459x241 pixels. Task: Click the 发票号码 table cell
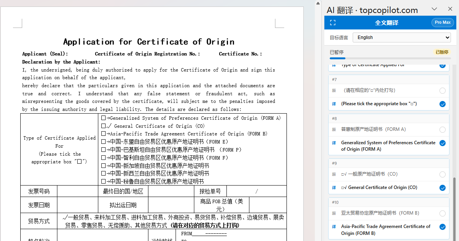pos(39,191)
